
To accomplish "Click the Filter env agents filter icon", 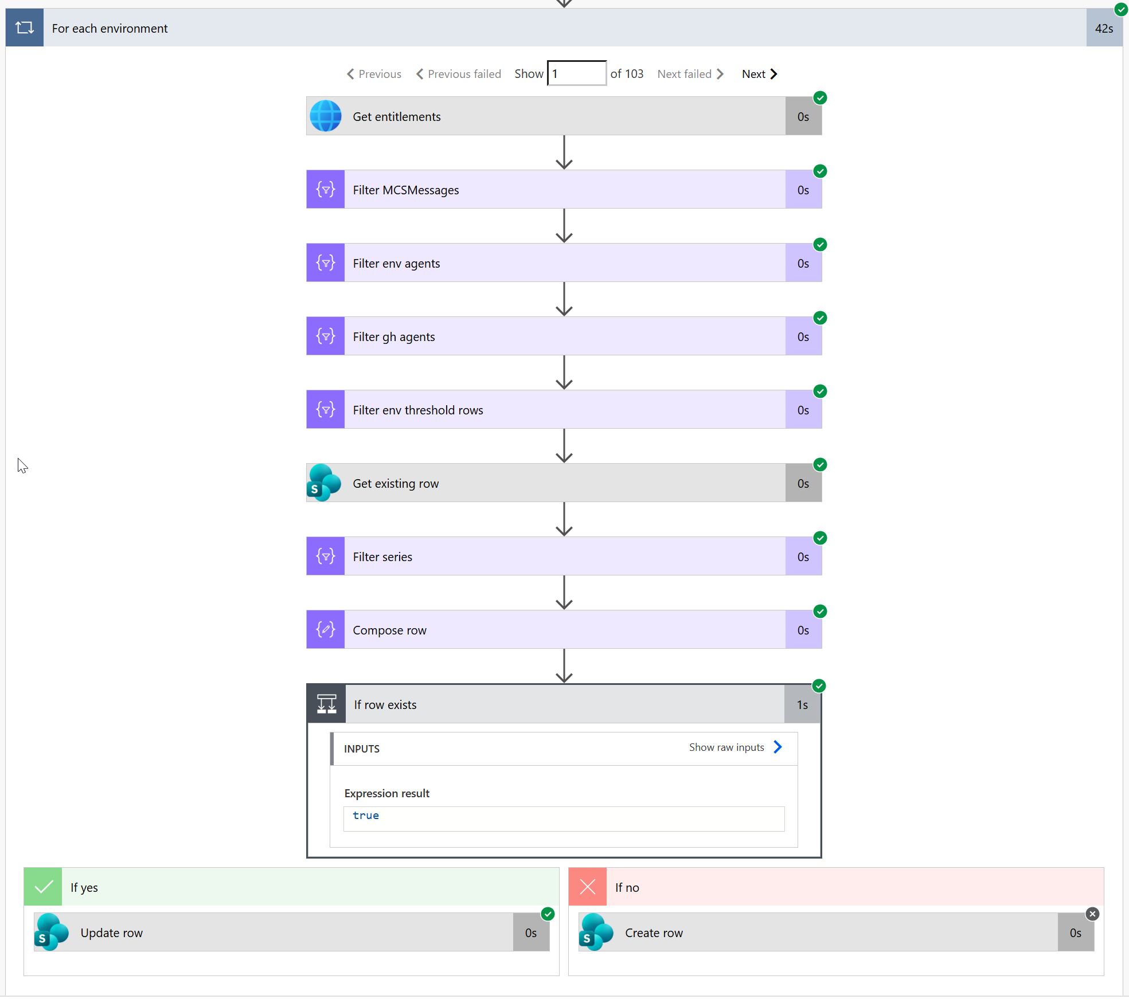I will pos(326,263).
